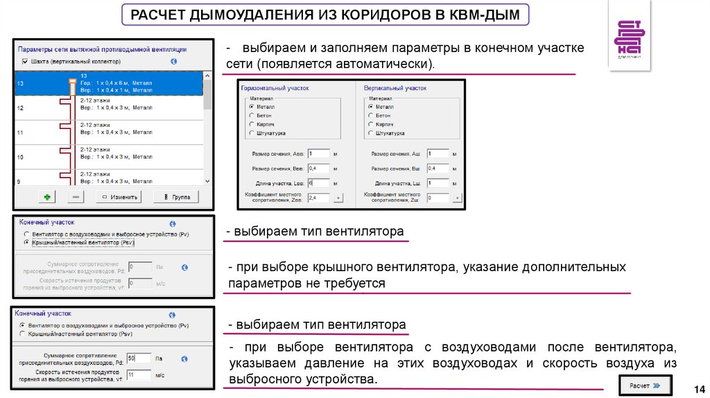Click disabled vf velocity field containing 0
710x398 pixels.
click(x=140, y=284)
